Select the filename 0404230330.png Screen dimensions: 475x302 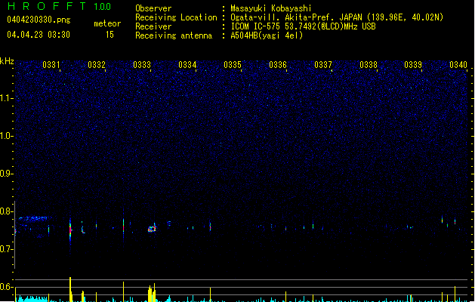pos(39,20)
